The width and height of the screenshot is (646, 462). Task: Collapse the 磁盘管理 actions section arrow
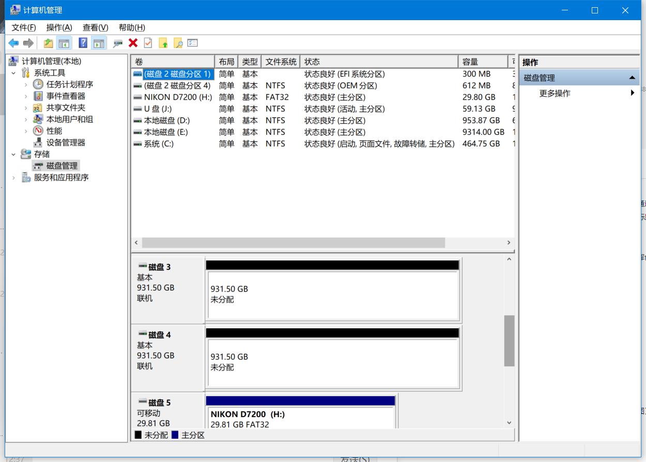(x=632, y=78)
